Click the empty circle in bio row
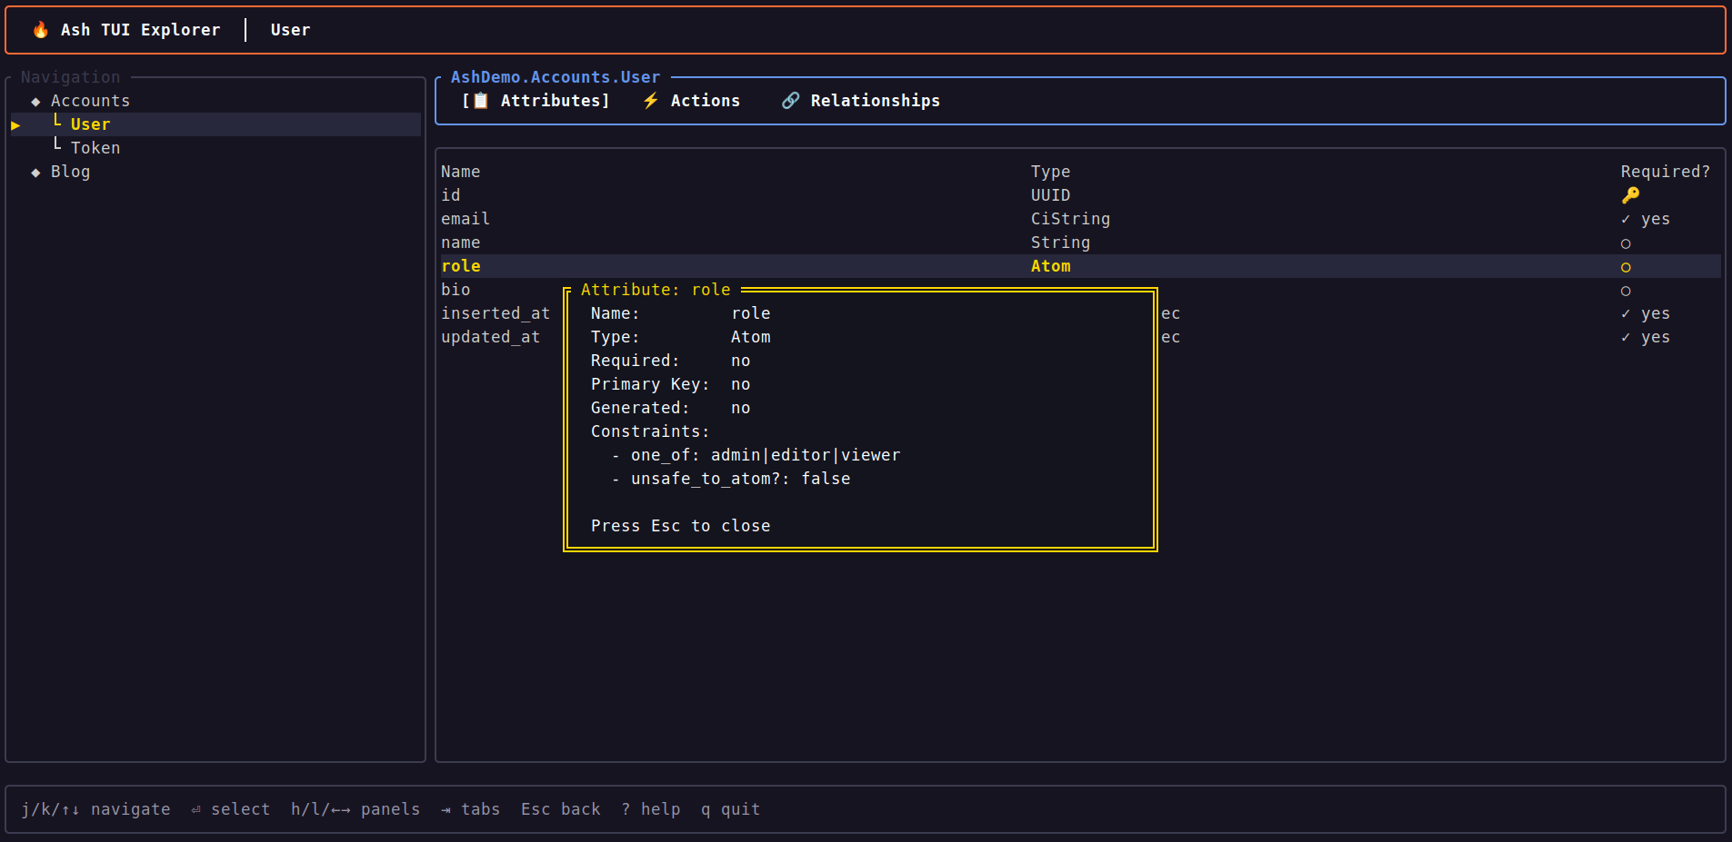 [1626, 291]
